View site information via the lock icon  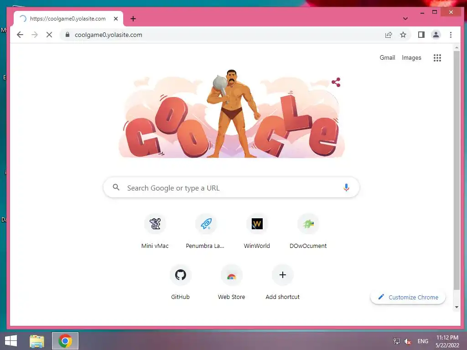tap(67, 35)
